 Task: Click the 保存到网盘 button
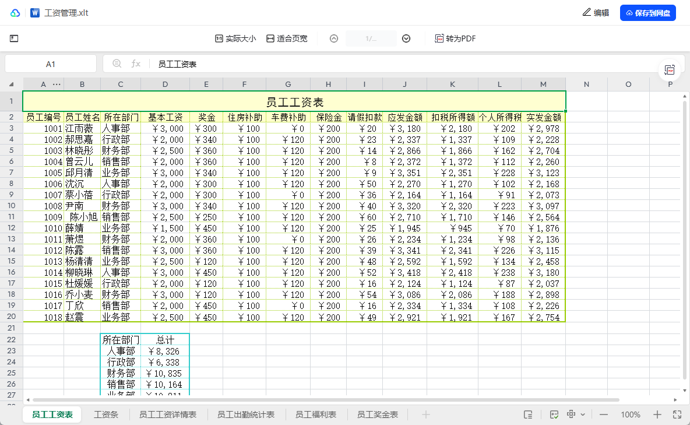[647, 13]
